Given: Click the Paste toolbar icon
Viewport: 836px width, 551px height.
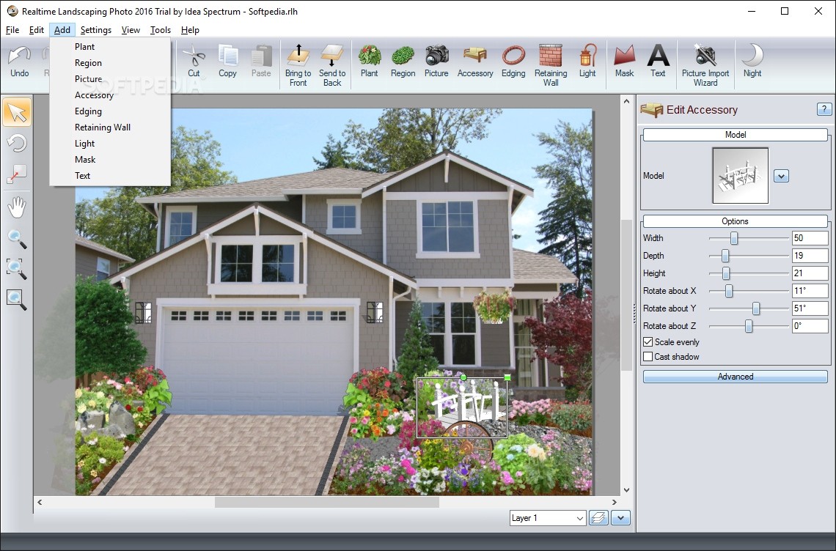Looking at the screenshot, I should click(x=261, y=62).
